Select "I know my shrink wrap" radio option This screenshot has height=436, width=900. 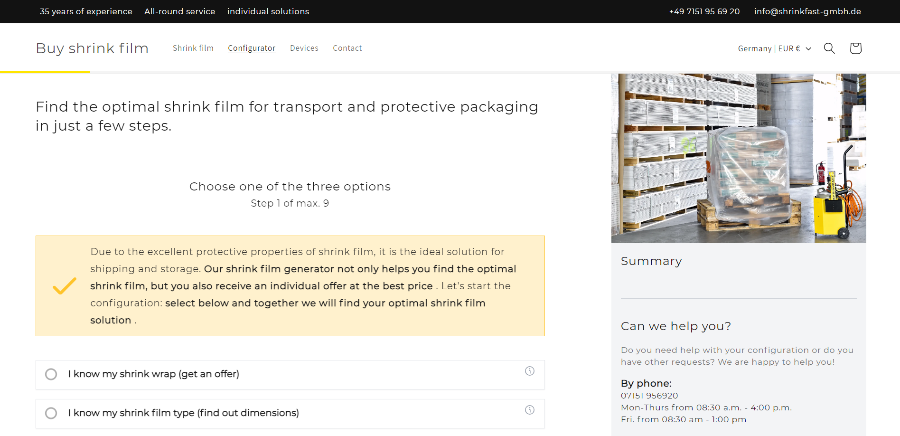(x=51, y=374)
